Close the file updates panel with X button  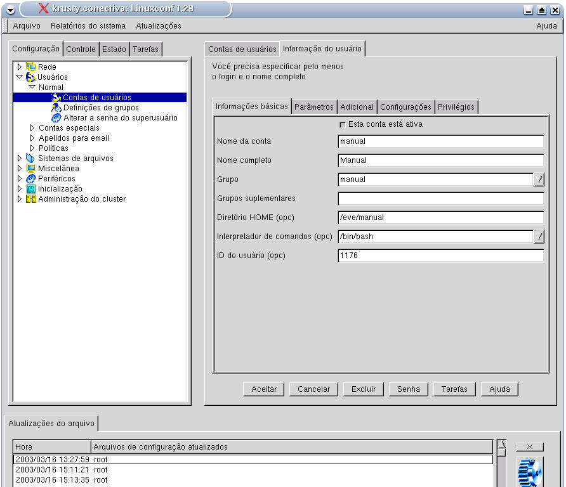(530, 446)
